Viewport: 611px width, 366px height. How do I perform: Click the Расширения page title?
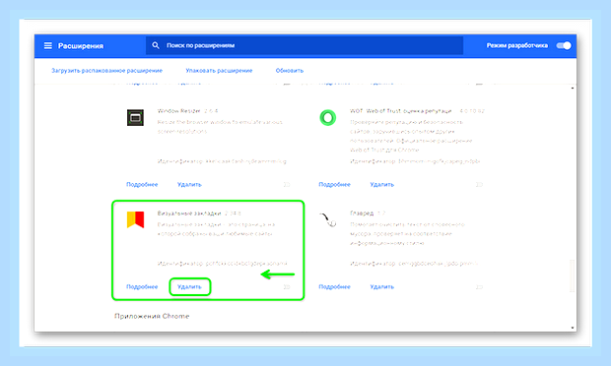(81, 46)
